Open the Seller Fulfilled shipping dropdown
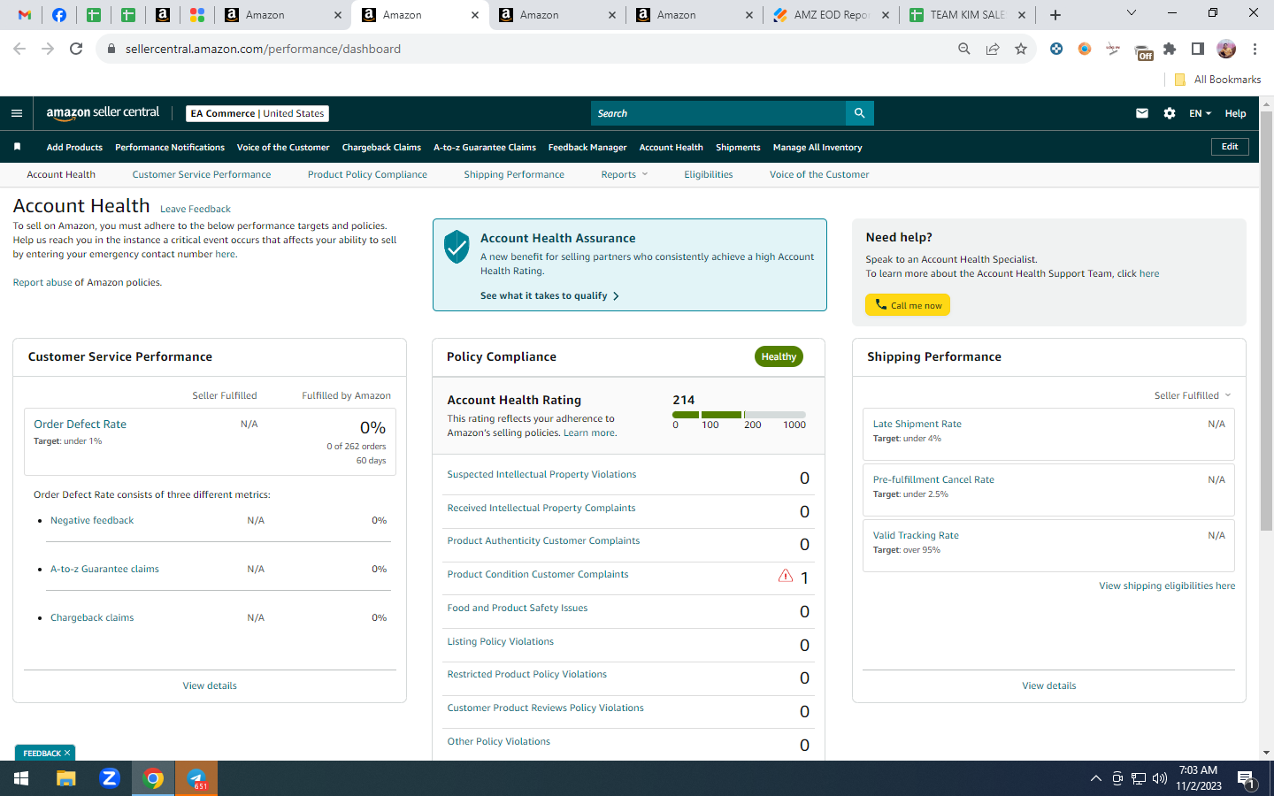The image size is (1274, 796). (1193, 395)
